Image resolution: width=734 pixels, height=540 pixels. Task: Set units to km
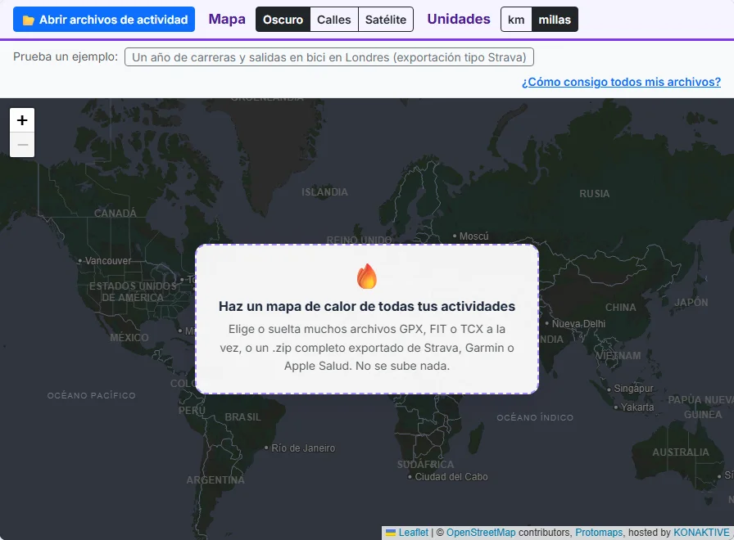tap(516, 20)
